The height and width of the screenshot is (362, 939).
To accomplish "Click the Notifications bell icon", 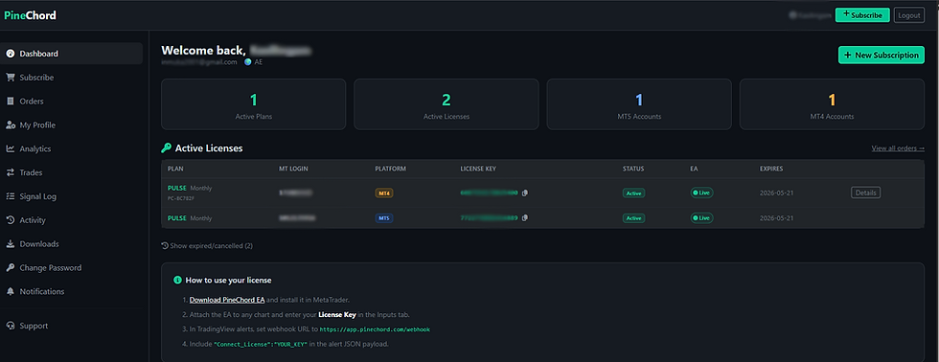I will pos(11,291).
